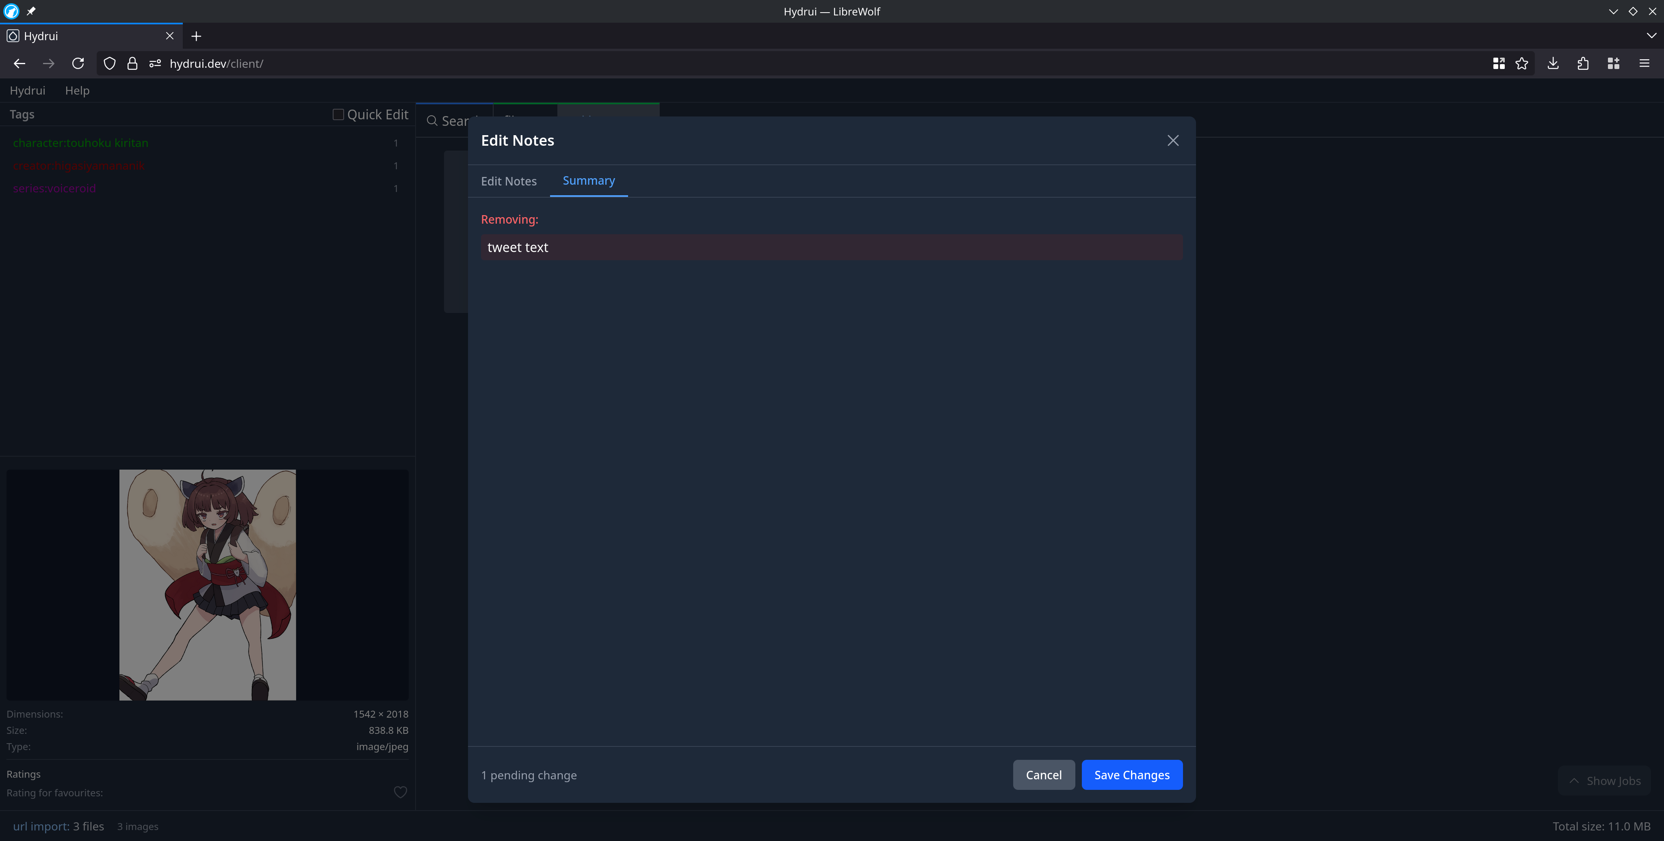The height and width of the screenshot is (841, 1664).
Task: Open the downloads icon in toolbar
Action: pos(1553,63)
